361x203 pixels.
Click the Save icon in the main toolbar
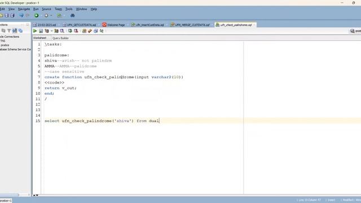tap(7, 15)
